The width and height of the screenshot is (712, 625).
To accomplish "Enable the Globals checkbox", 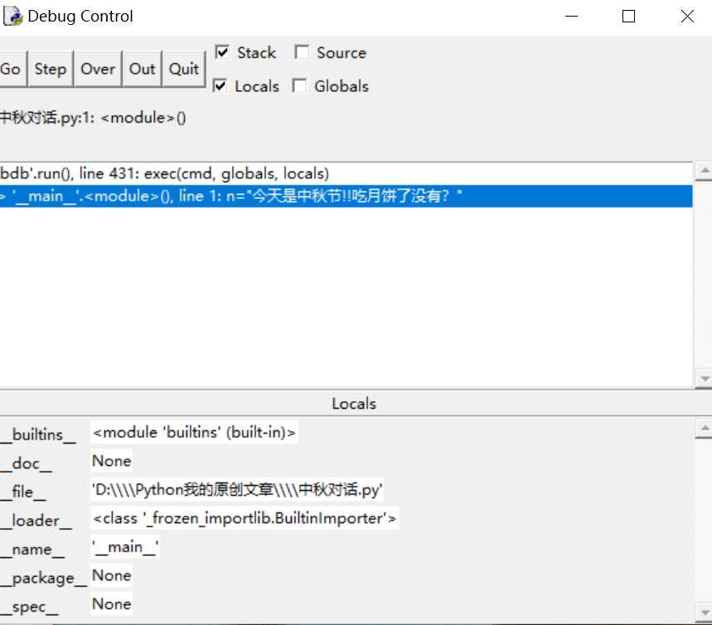I will tap(299, 85).
